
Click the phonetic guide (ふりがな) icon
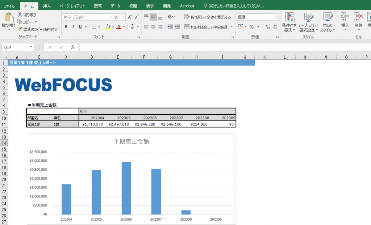[132, 27]
